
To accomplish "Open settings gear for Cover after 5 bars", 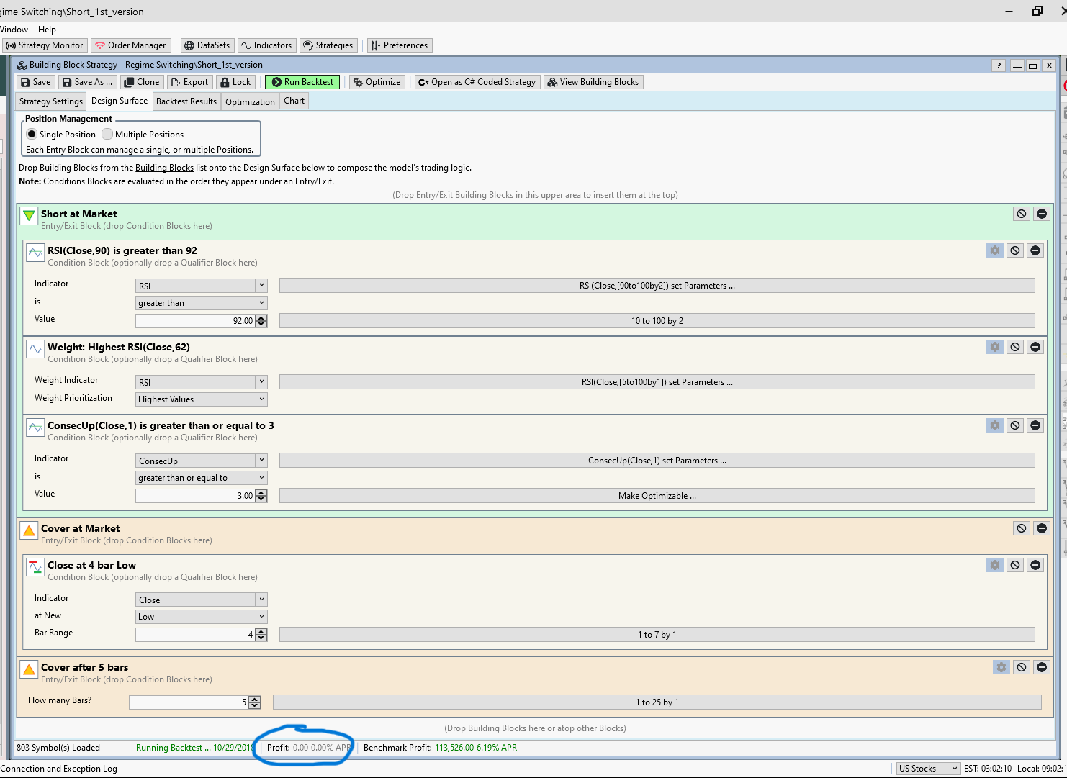I will (1001, 667).
